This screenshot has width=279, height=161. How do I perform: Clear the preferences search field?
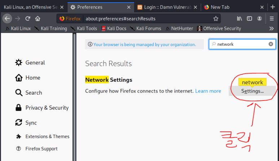[271, 44]
